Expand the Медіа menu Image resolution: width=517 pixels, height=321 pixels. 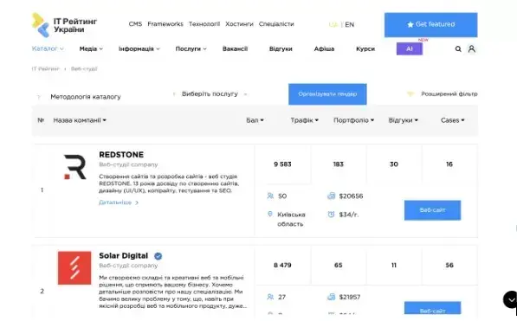pos(91,48)
